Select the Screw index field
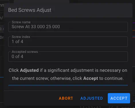Screen dimensions: 135x108 click(68, 42)
